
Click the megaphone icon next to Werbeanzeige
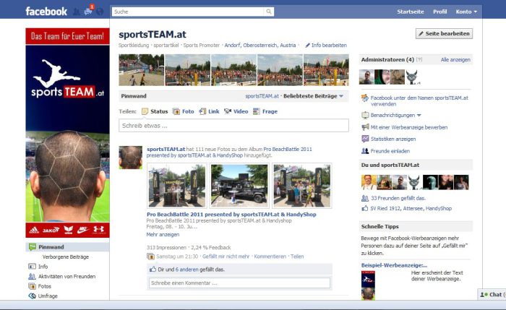click(x=365, y=127)
